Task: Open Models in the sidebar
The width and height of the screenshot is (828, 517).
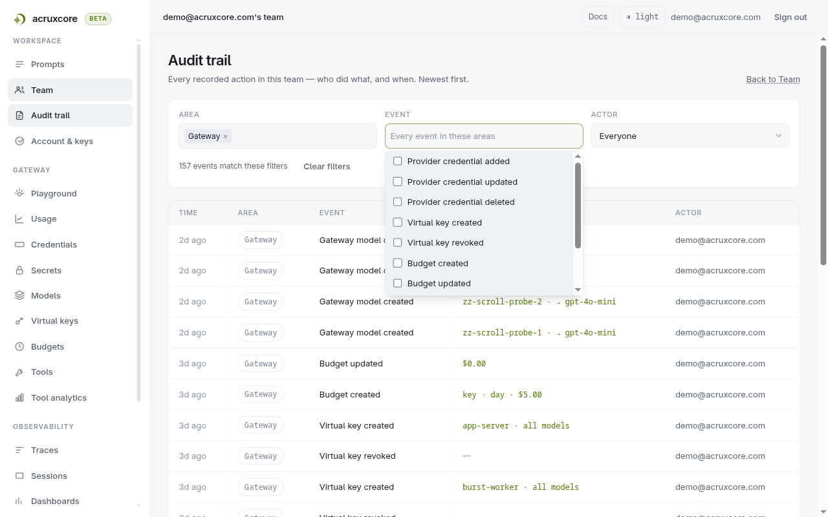Action: pos(70,295)
